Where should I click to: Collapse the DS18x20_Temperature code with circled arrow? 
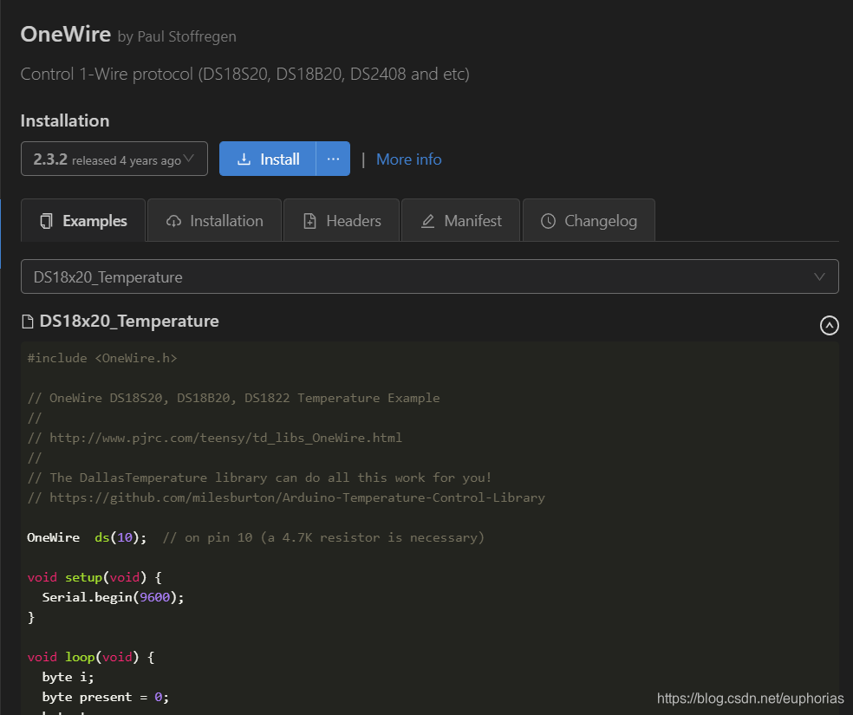click(829, 325)
